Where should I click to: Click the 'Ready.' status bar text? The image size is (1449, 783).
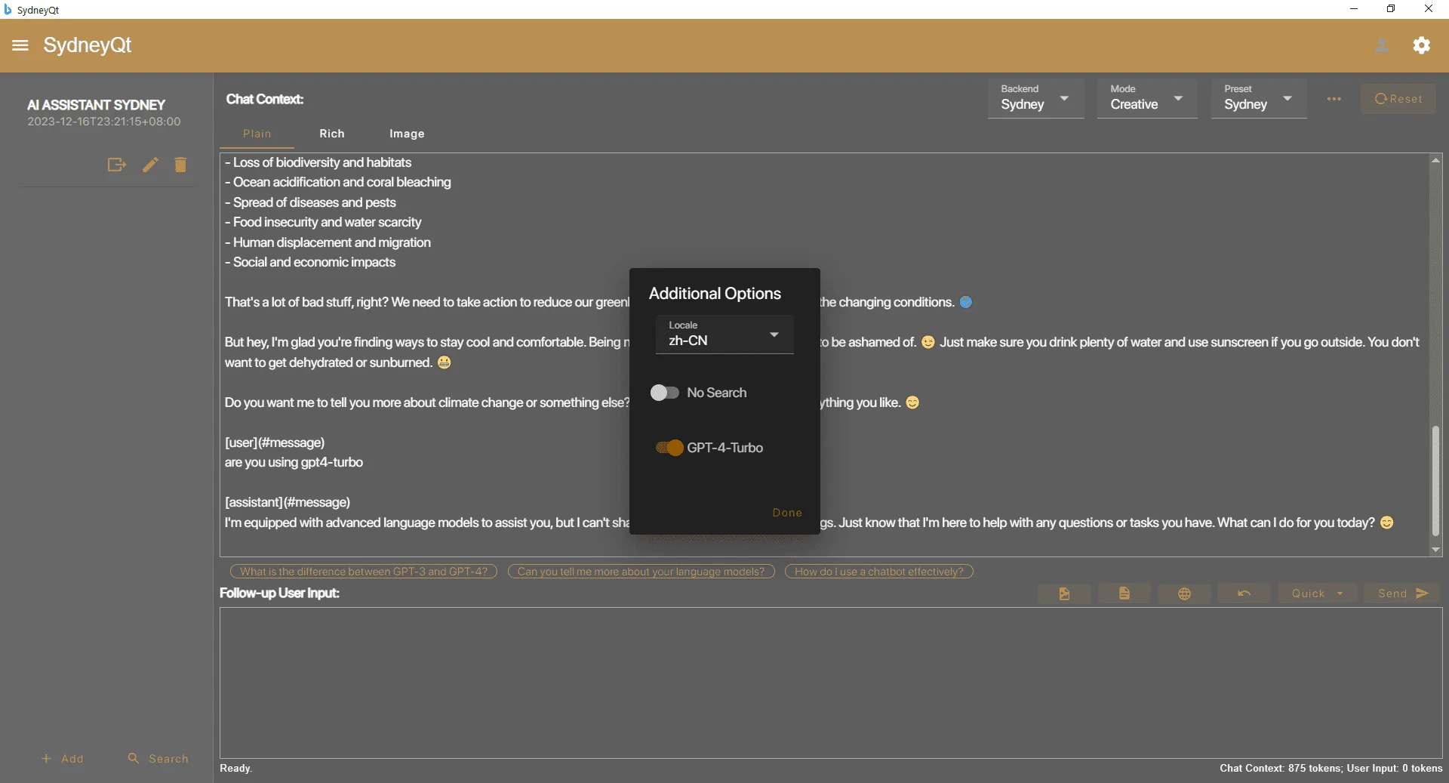tap(235, 768)
